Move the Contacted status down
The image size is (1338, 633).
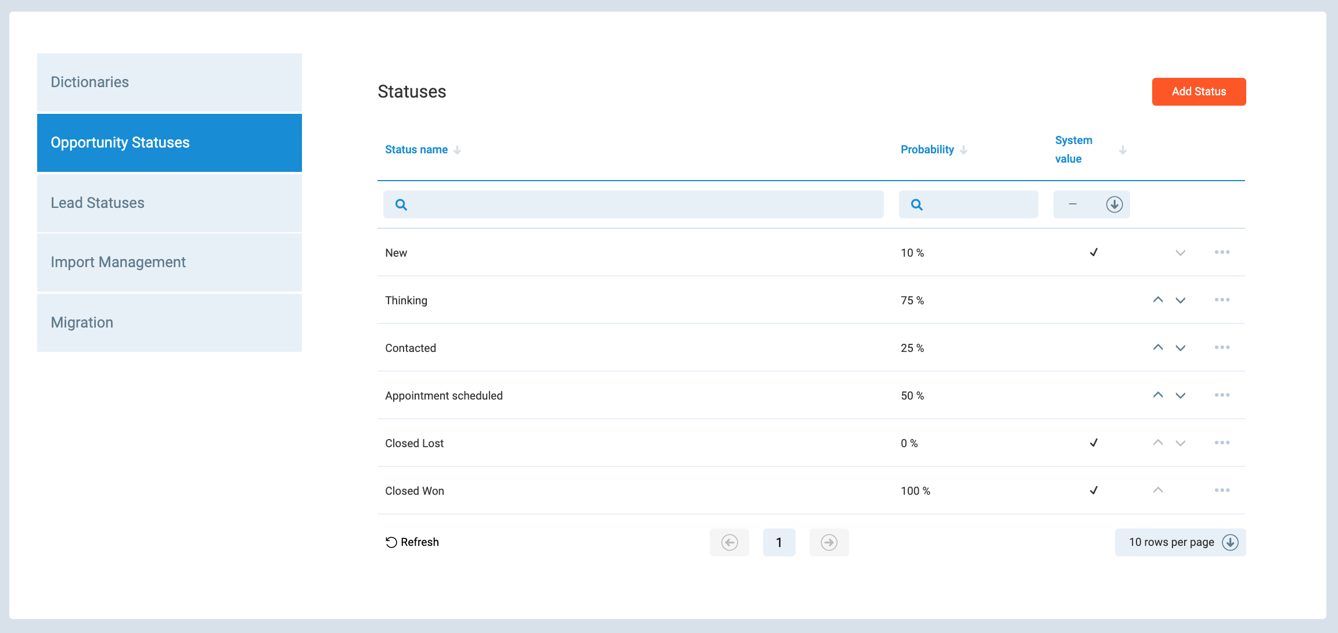point(1181,348)
